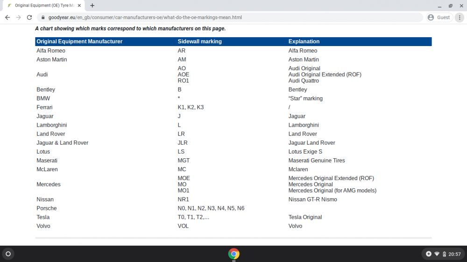Click the RO1 sidewall marking

pyautogui.click(x=183, y=81)
